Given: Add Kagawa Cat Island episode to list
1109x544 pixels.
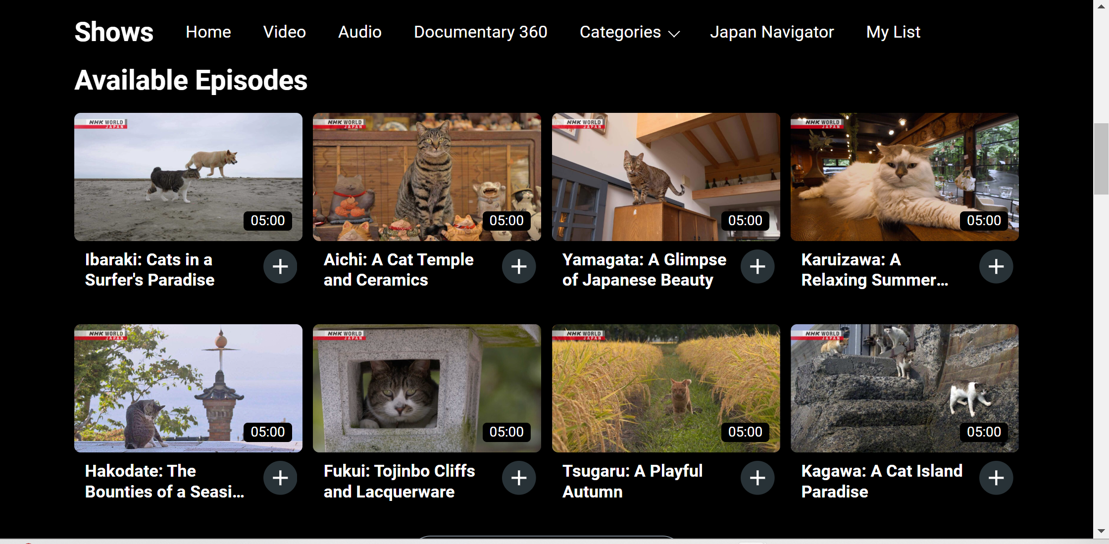Looking at the screenshot, I should click(x=996, y=478).
